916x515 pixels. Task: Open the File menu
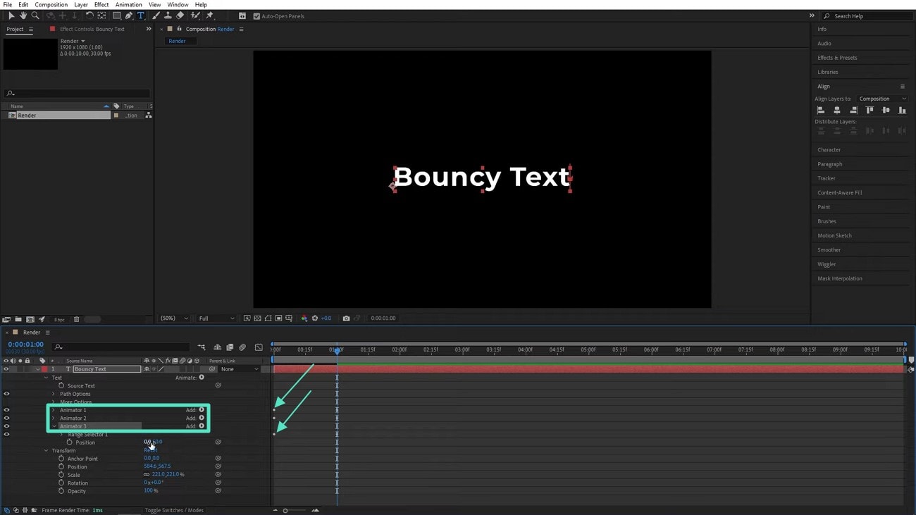click(x=8, y=5)
